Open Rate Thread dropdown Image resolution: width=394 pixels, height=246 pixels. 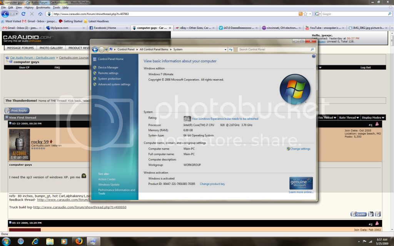(349, 118)
